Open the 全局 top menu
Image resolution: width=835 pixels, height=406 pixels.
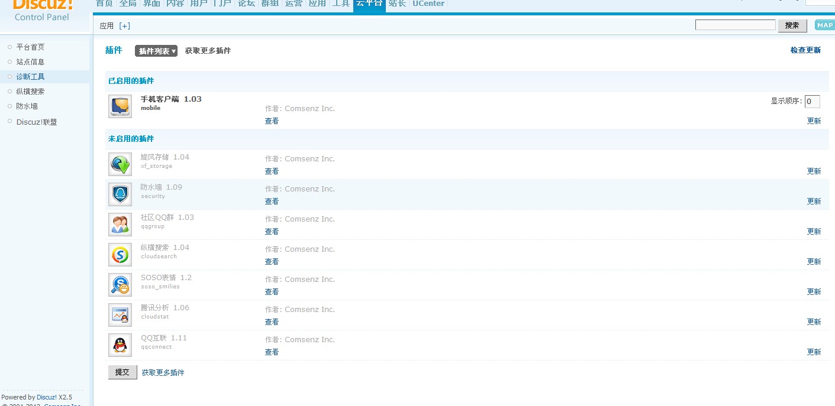[x=128, y=4]
